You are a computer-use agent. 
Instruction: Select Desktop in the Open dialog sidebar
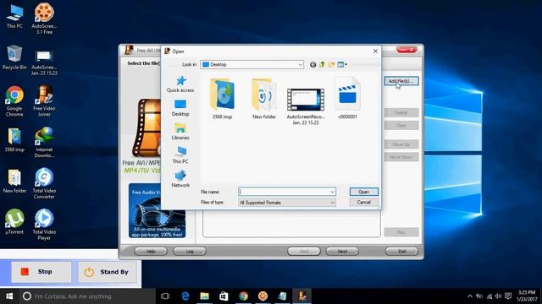pos(180,107)
